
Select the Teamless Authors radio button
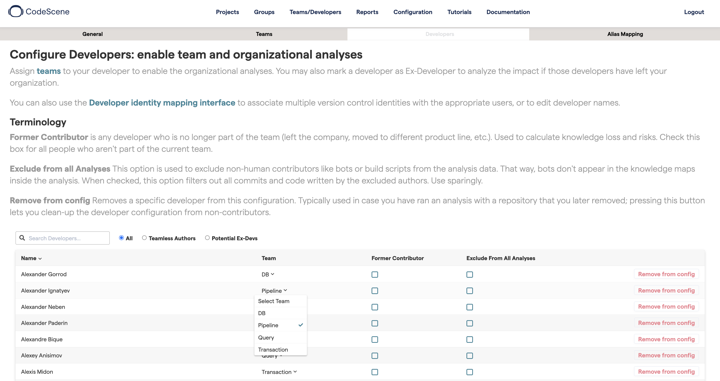pyautogui.click(x=144, y=238)
